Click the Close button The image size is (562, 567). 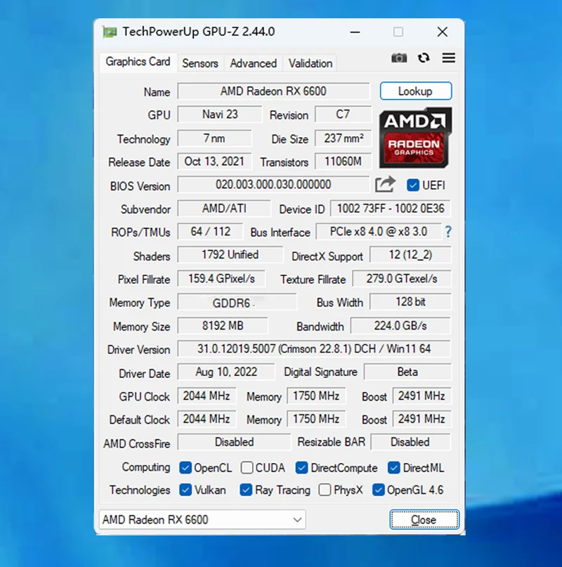[x=424, y=520]
